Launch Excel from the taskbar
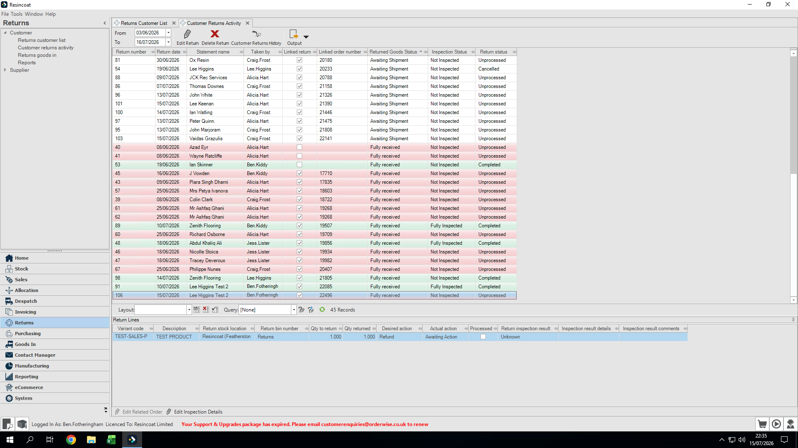 [111, 440]
